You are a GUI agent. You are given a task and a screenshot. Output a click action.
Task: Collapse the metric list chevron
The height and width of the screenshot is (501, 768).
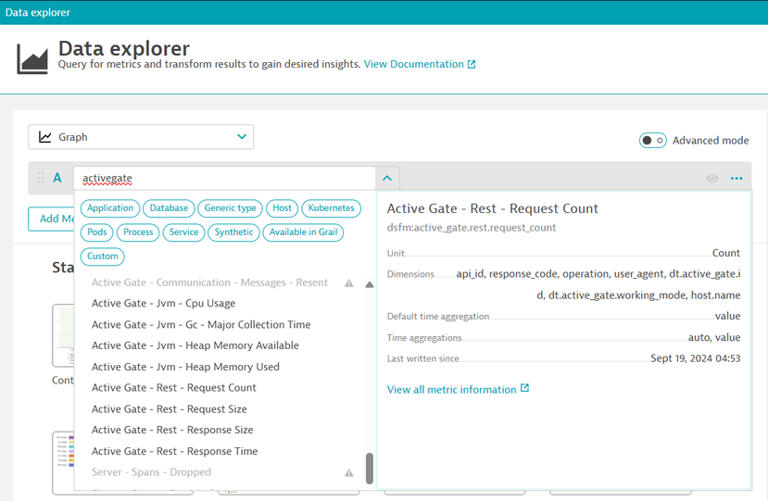[x=387, y=178]
